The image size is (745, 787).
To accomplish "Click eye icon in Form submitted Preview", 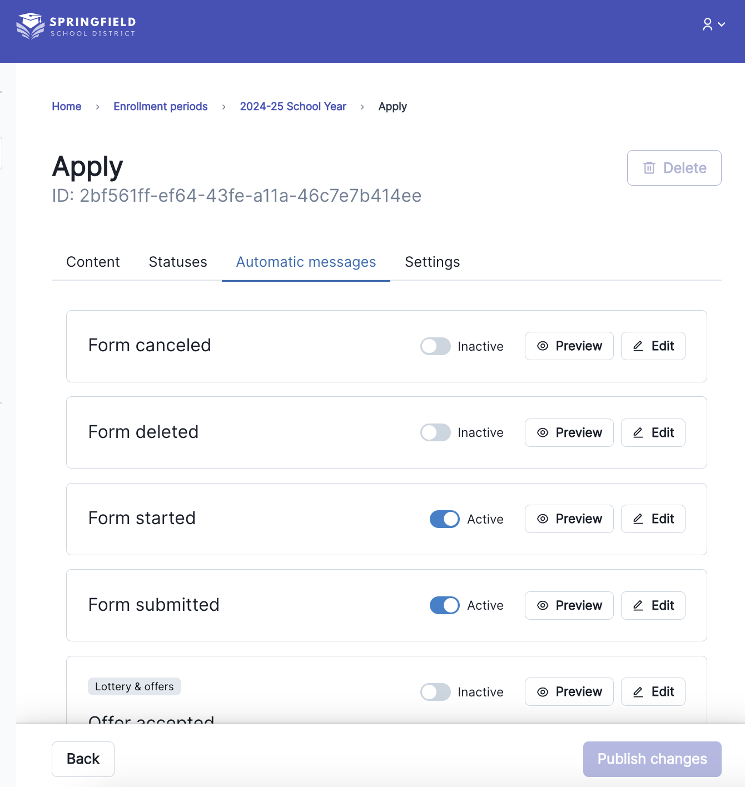I will pos(543,606).
